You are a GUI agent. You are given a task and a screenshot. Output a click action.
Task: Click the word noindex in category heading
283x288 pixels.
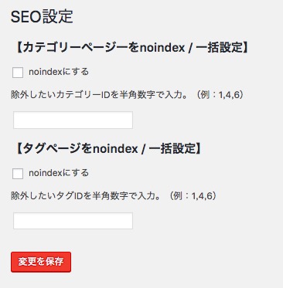(x=162, y=48)
